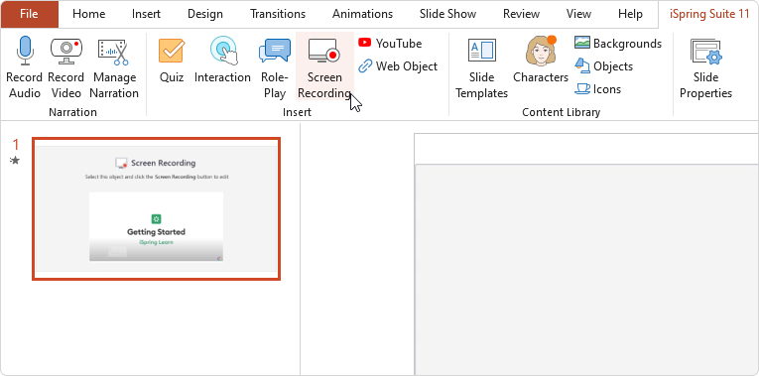Start a Screen Recording
This screenshot has height=376, width=759.
pyautogui.click(x=324, y=66)
